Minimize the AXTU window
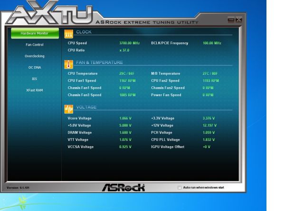This screenshot has height=211, width=304. 231,20
